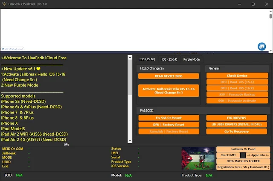Click the Model N/A value
The height and width of the screenshot is (181, 273).
(x=128, y=175)
